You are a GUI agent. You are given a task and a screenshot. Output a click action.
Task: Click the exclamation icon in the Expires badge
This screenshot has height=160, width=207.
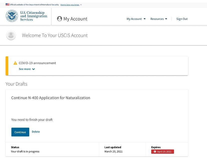(155, 152)
